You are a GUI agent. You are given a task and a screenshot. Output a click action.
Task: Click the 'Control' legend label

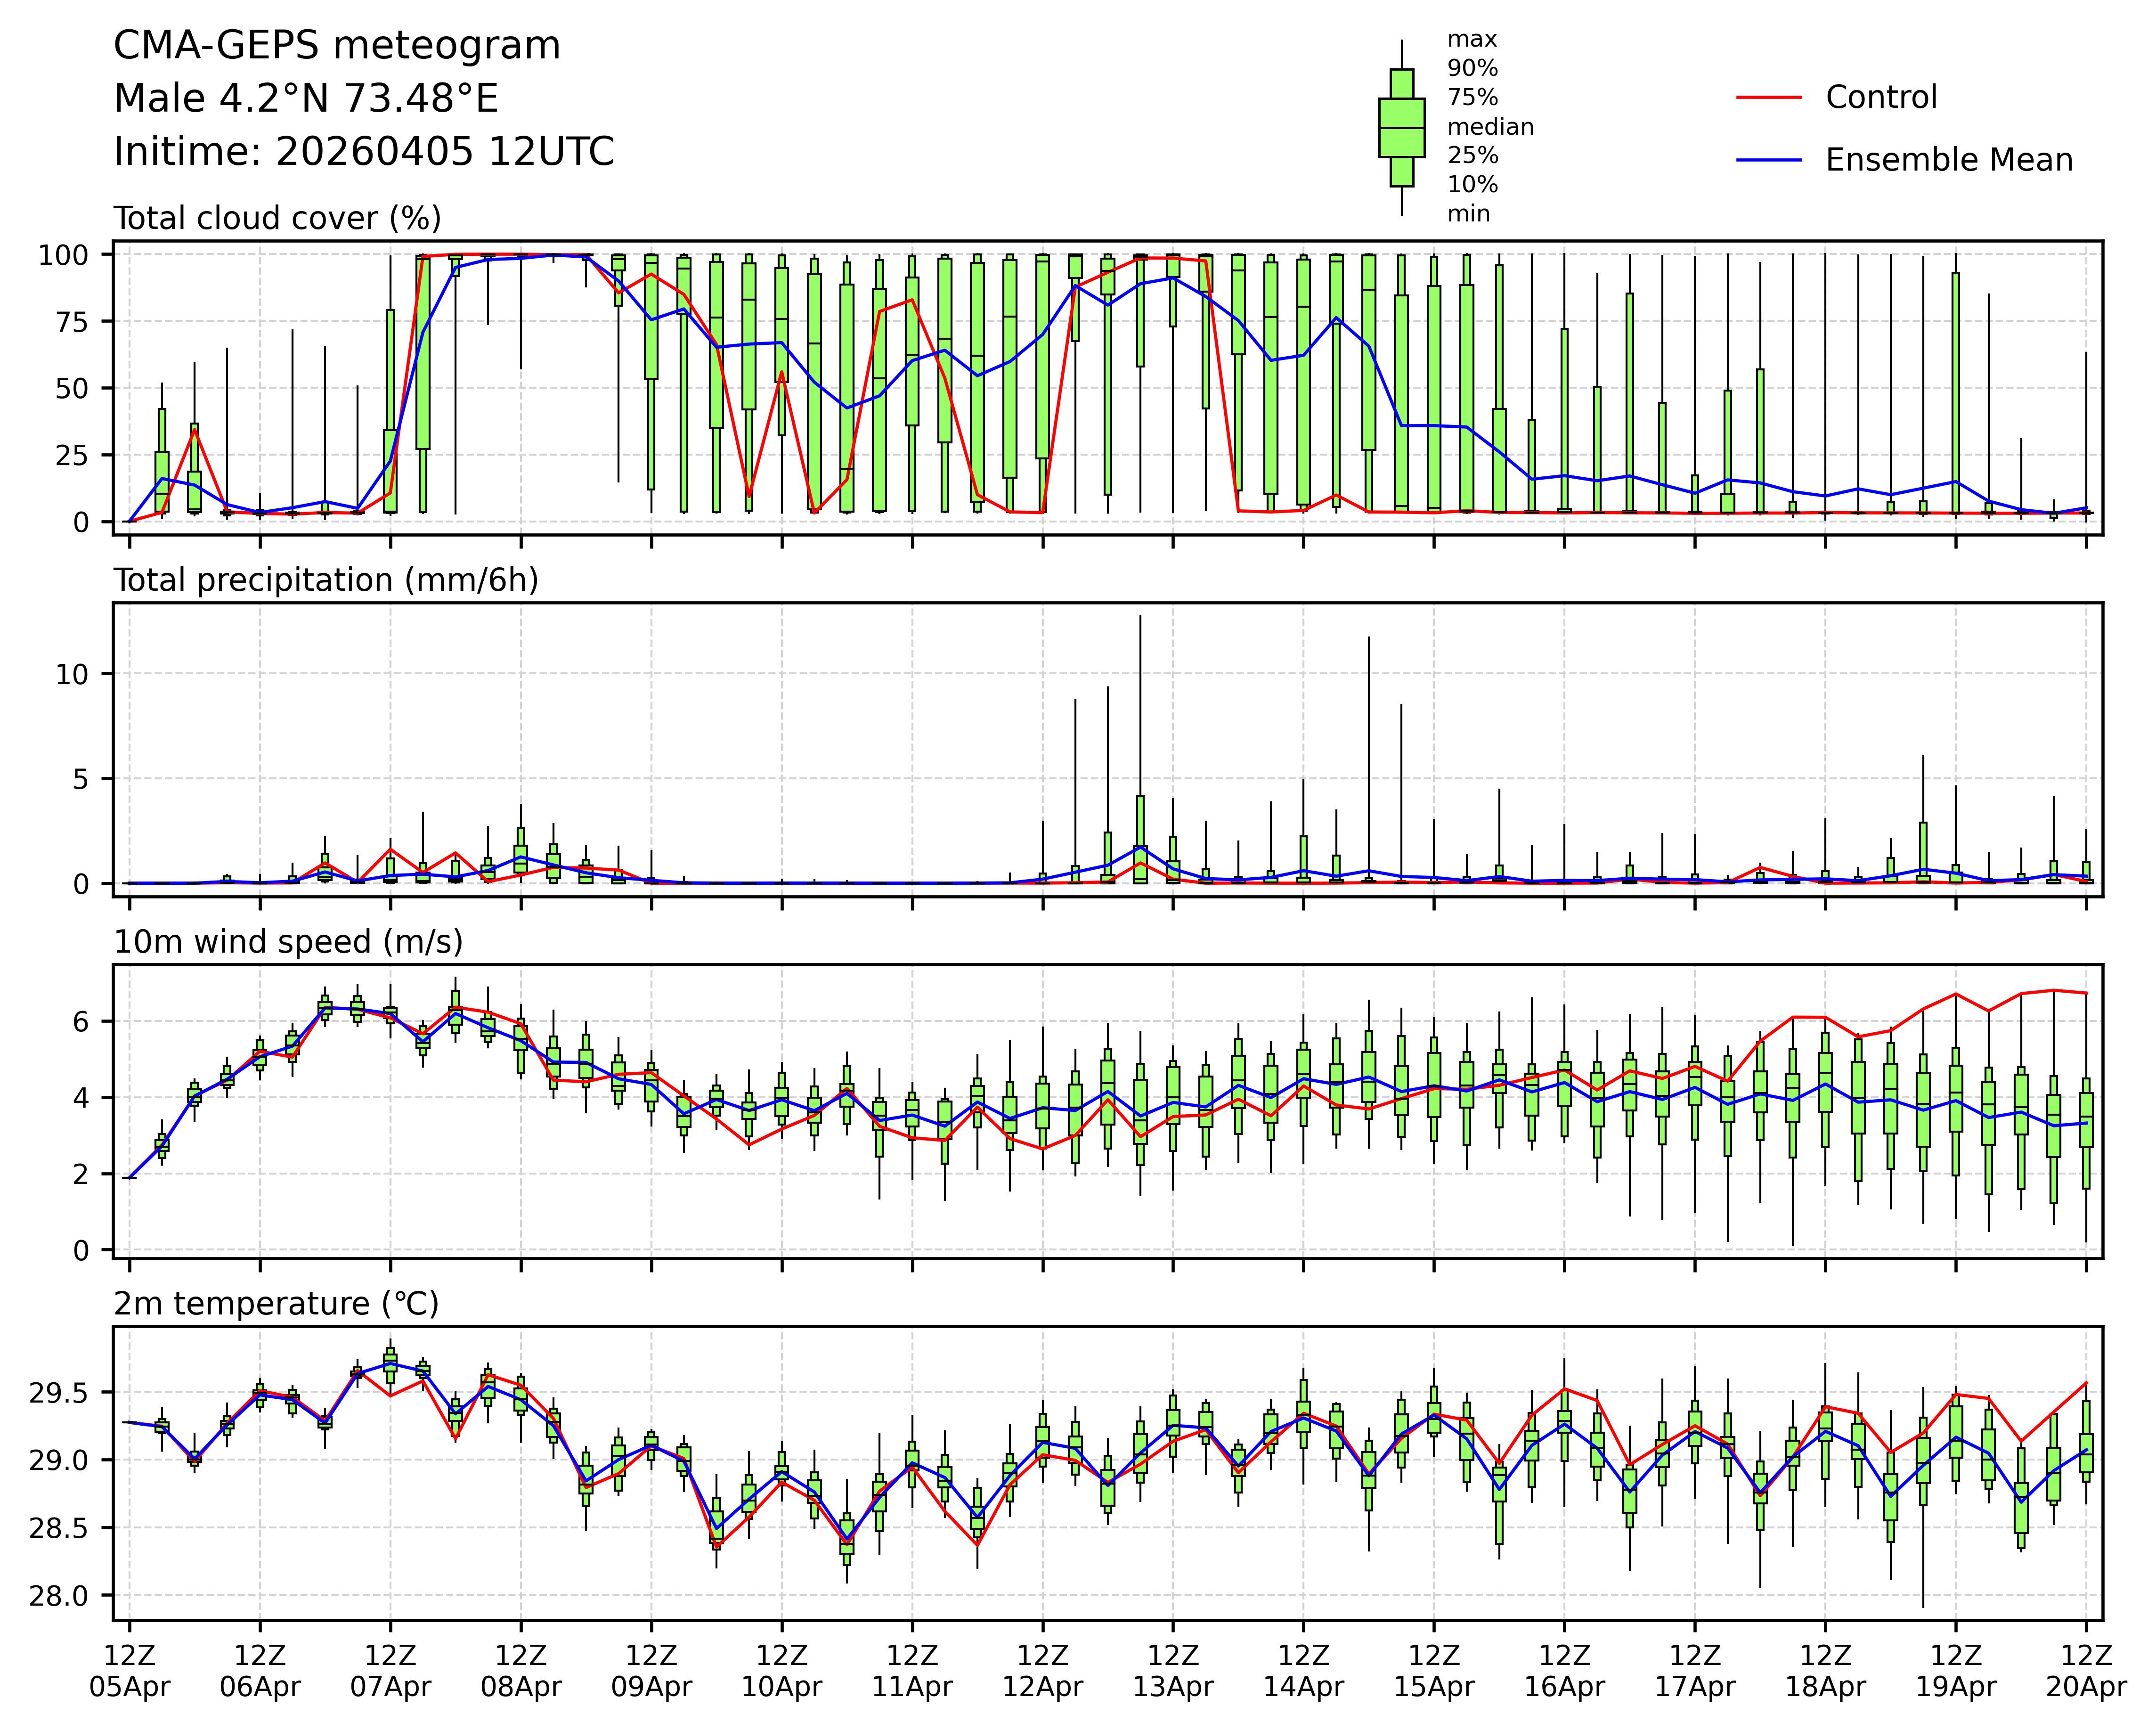(1880, 98)
